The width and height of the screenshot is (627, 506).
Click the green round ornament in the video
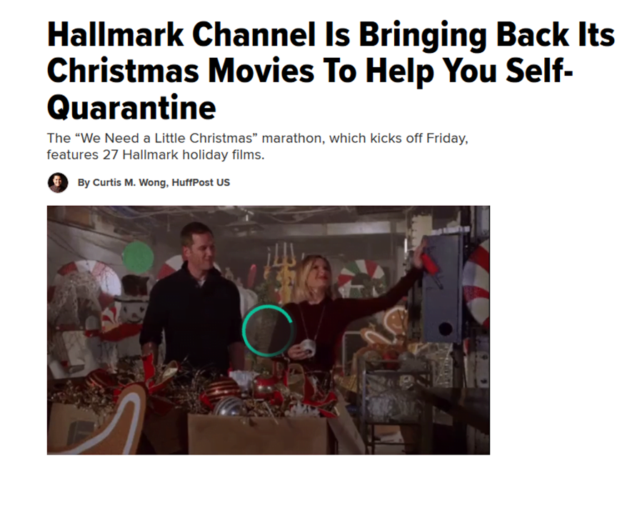(138, 258)
